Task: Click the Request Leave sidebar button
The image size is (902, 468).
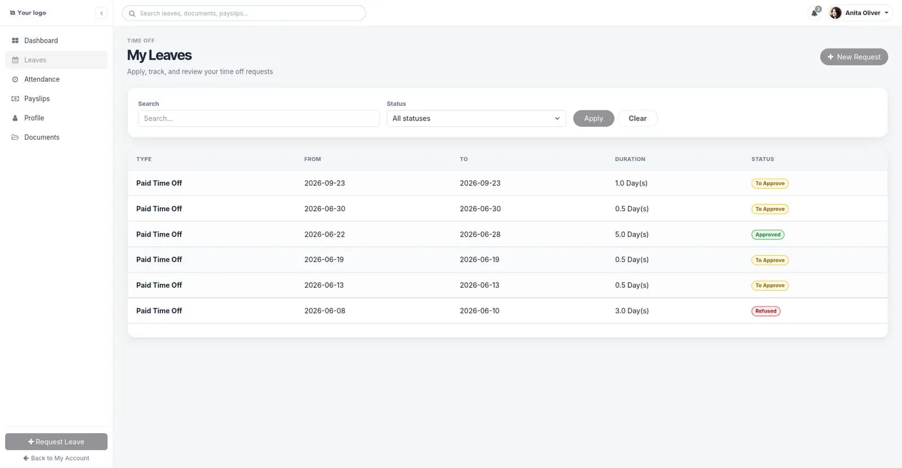Action: click(x=56, y=442)
